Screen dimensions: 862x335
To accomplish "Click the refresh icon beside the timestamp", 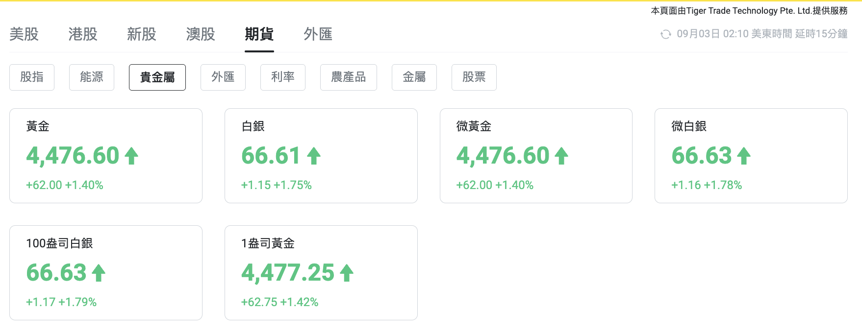I will coord(665,34).
